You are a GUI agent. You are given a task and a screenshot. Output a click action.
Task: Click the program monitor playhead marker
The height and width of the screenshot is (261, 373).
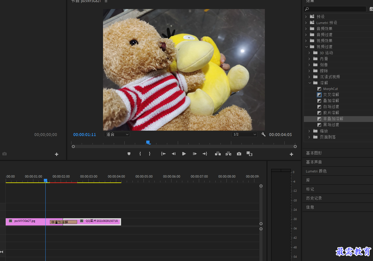[x=148, y=142]
